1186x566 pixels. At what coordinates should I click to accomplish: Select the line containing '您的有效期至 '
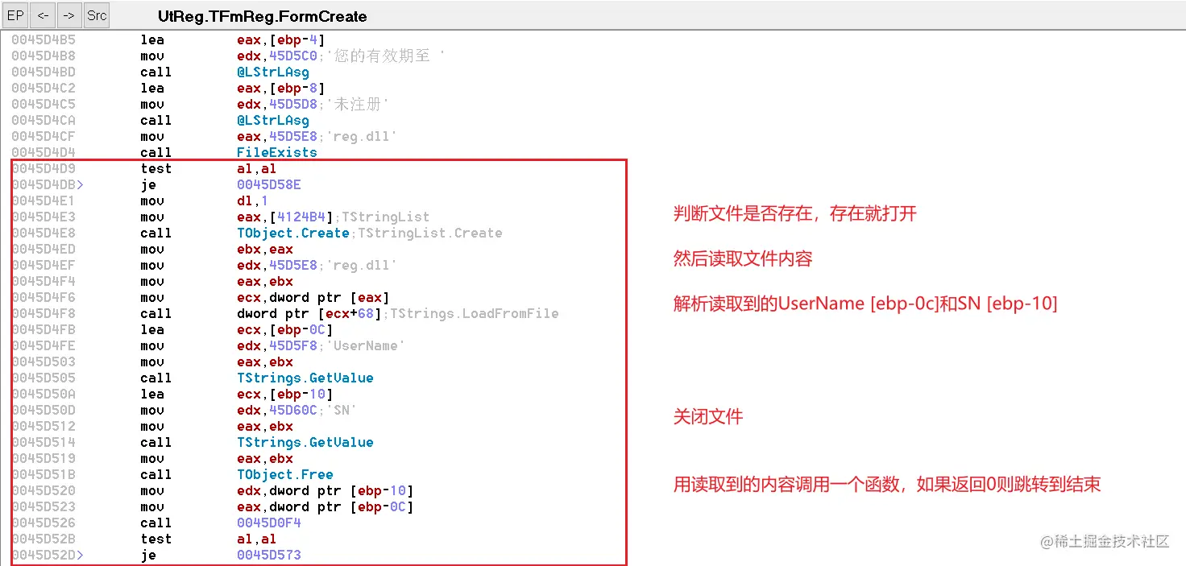[x=229, y=56]
